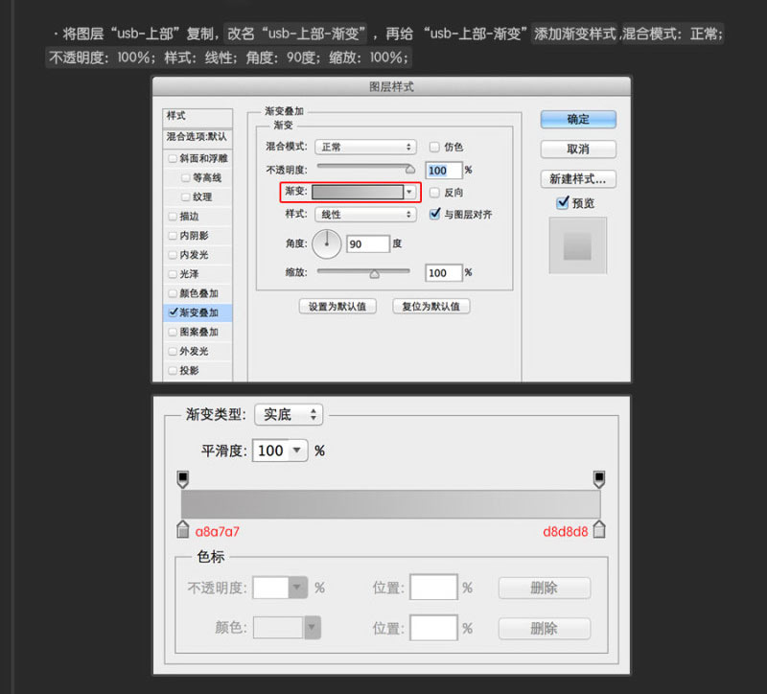The width and height of the screenshot is (767, 694).
Task: Click the 确定 confirm button
Action: coord(577,119)
